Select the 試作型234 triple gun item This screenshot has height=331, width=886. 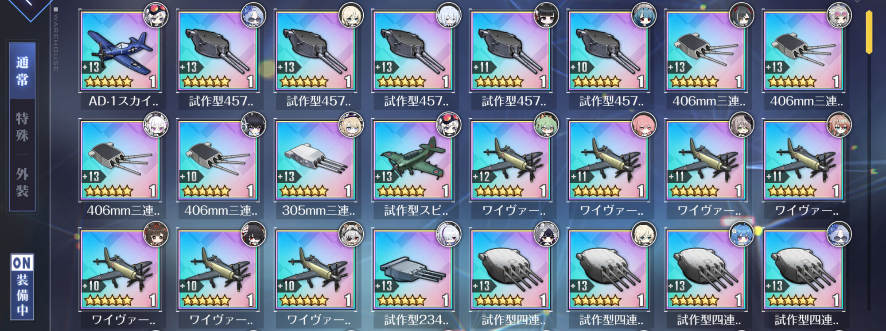(412, 269)
